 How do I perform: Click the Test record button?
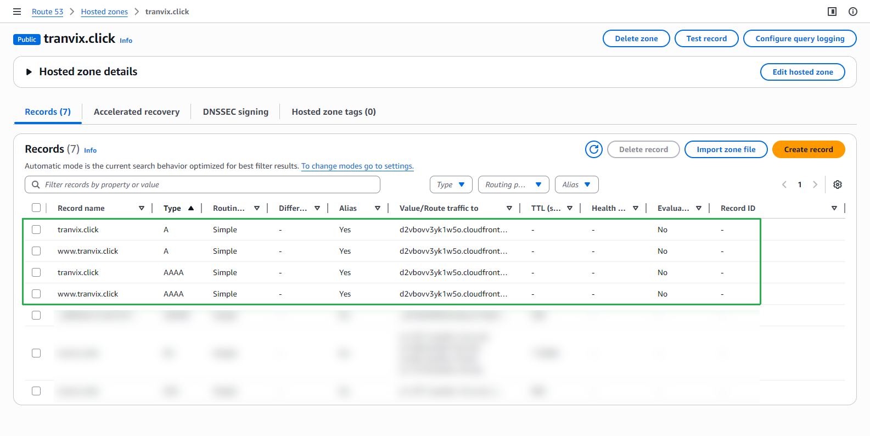pos(706,38)
